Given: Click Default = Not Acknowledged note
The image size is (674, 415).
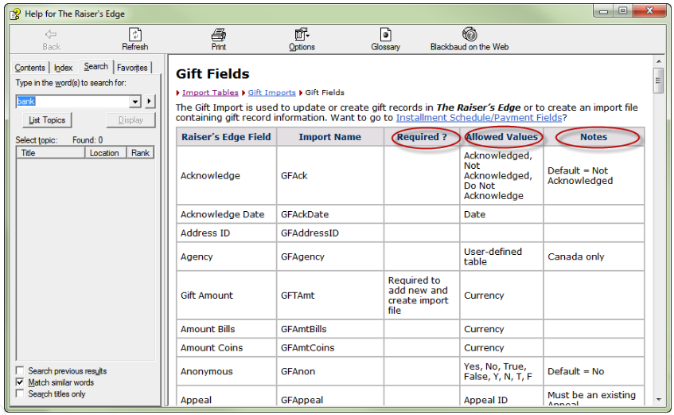Looking at the screenshot, I should point(594,176).
